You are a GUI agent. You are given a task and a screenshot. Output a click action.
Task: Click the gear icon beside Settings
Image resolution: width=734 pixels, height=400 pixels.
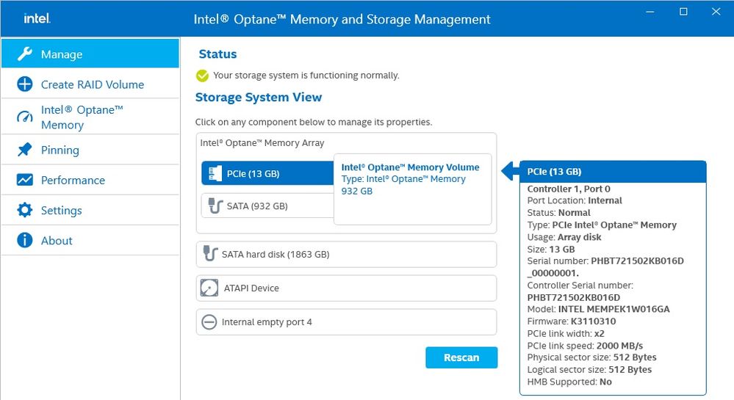click(25, 210)
